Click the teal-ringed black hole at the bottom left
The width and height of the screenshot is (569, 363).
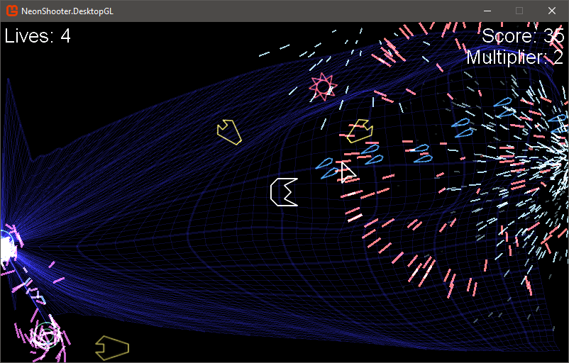(46, 335)
